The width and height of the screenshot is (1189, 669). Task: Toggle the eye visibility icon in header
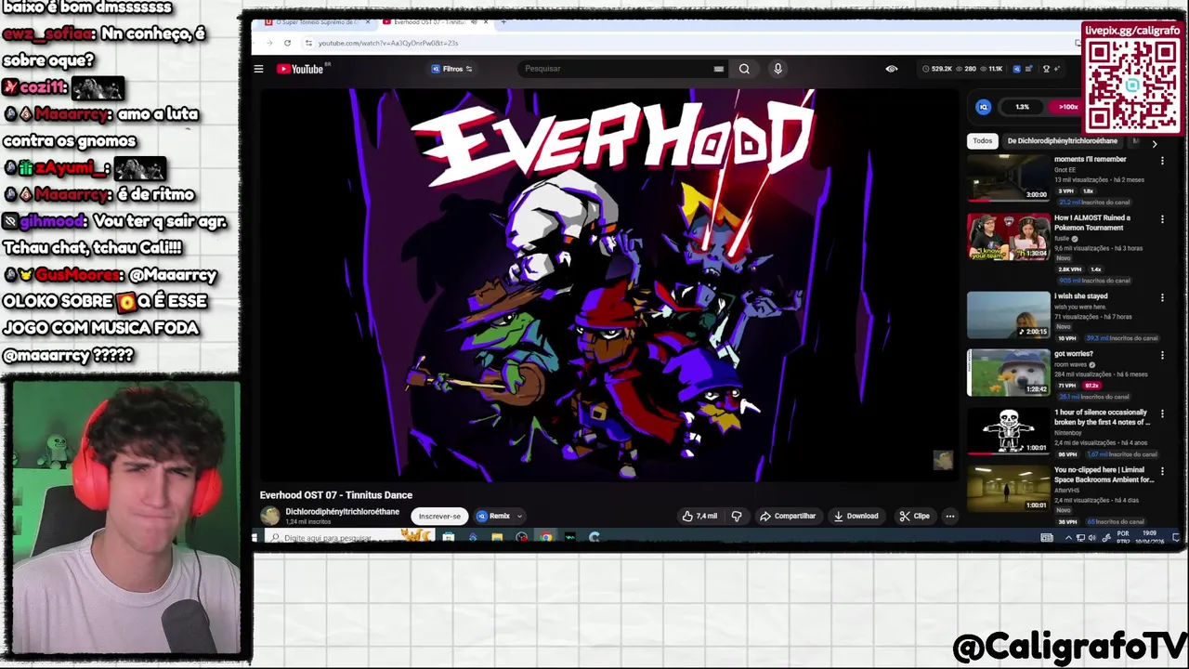[892, 69]
